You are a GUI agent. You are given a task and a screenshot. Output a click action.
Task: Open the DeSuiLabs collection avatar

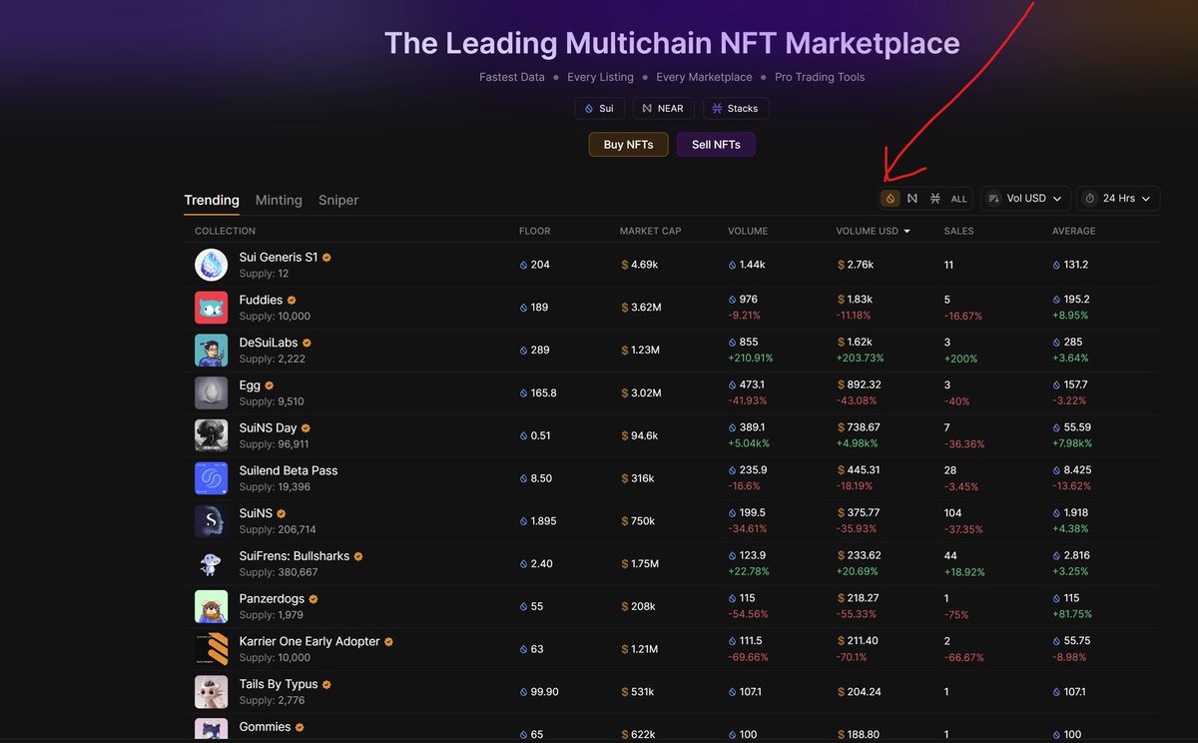[x=211, y=351]
